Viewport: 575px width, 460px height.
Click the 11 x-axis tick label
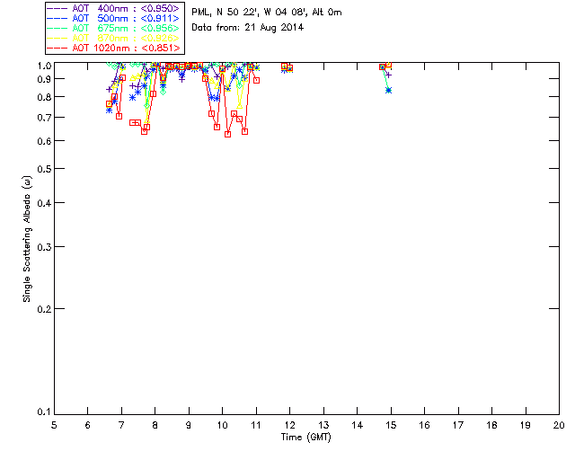point(256,425)
